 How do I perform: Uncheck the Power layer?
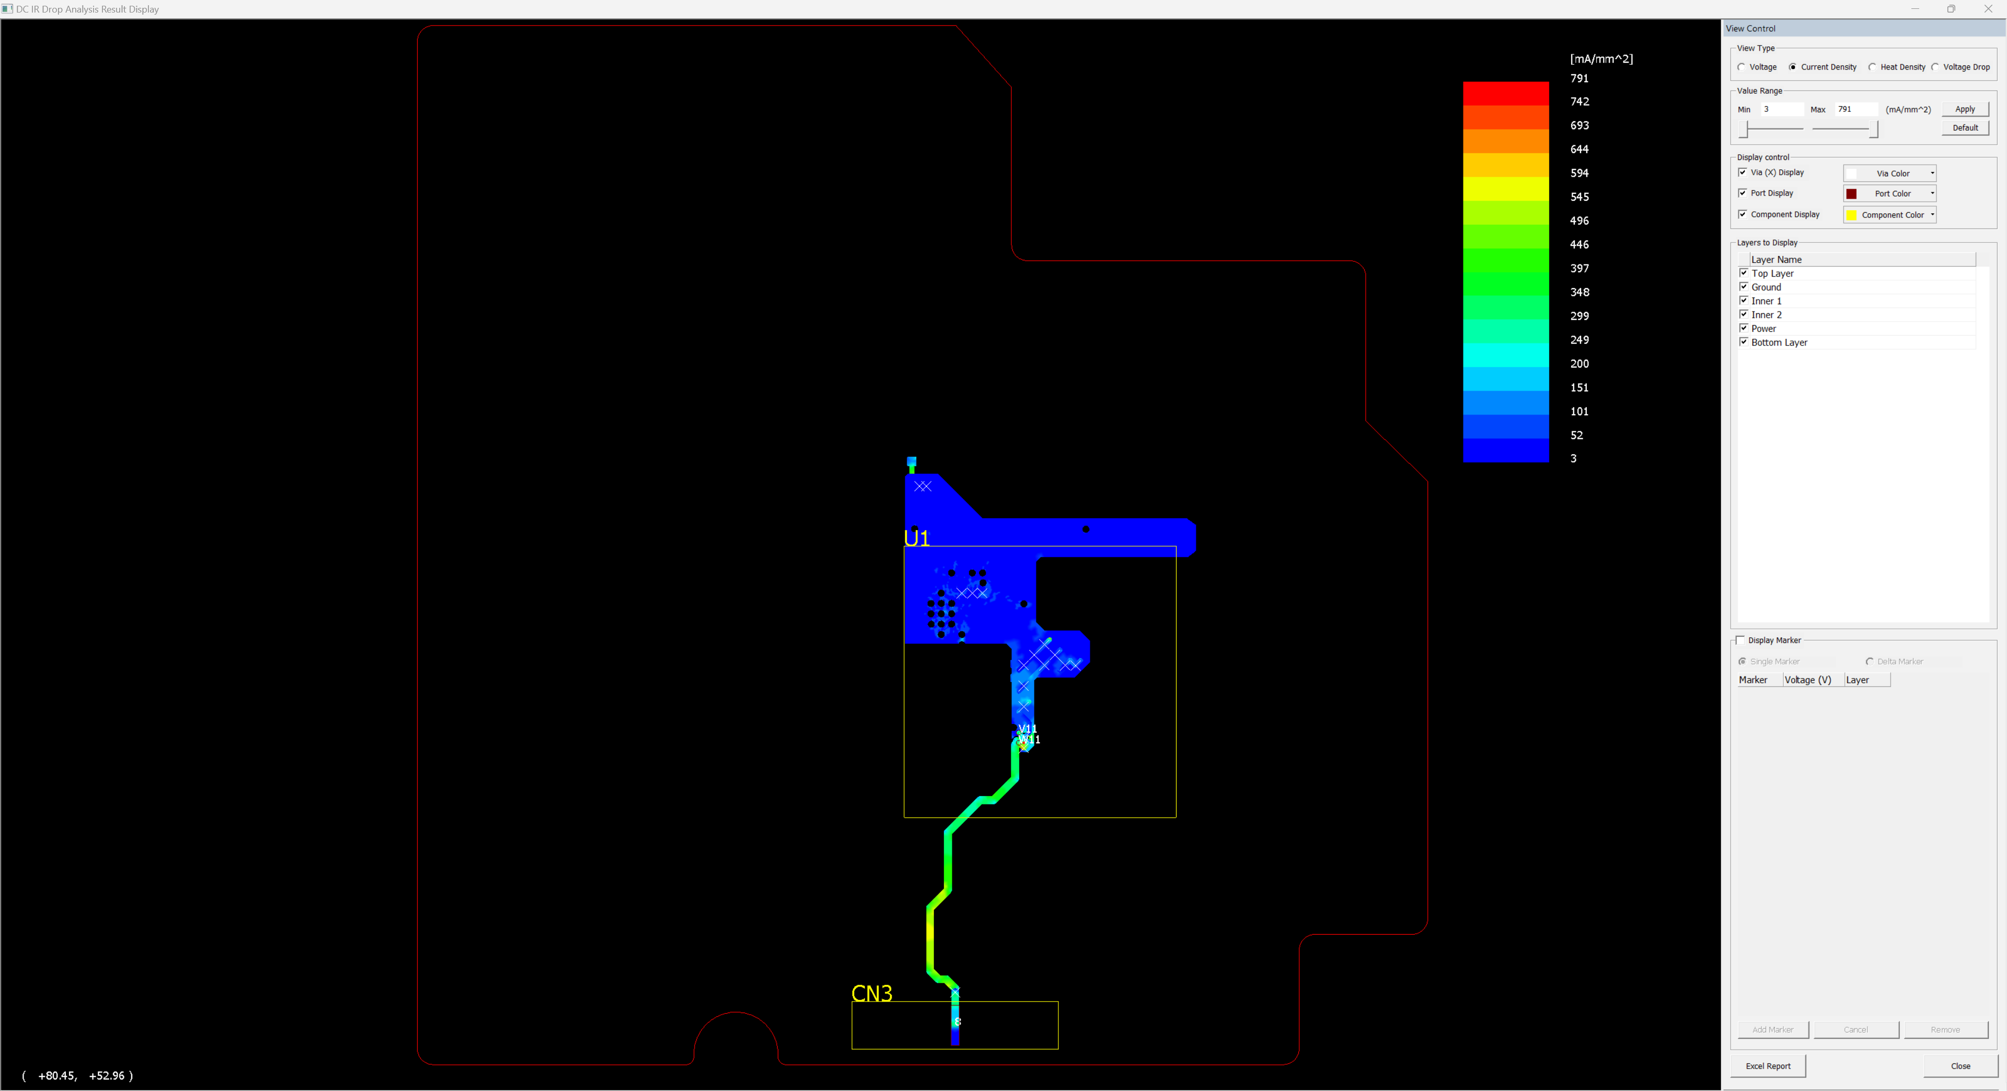point(1744,328)
